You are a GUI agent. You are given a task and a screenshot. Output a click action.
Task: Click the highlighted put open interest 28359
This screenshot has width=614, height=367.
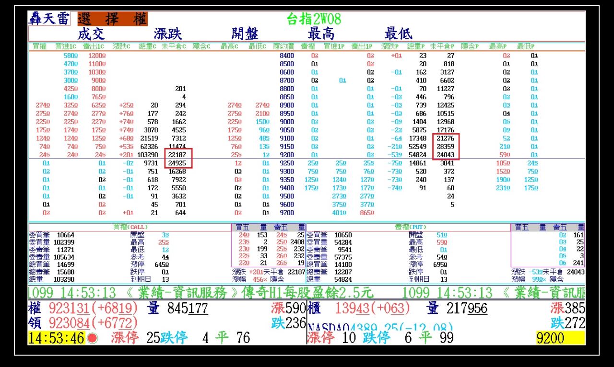click(x=444, y=147)
